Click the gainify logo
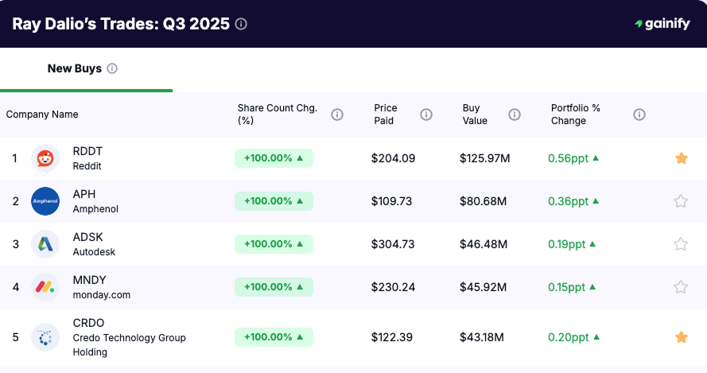Image resolution: width=707 pixels, height=373 pixels. pos(662,23)
